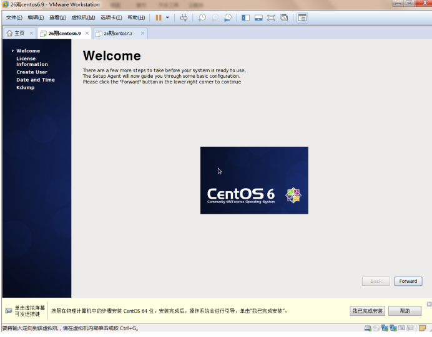
Task: Click the 帮助 button in the info bar
Action: tap(405, 311)
